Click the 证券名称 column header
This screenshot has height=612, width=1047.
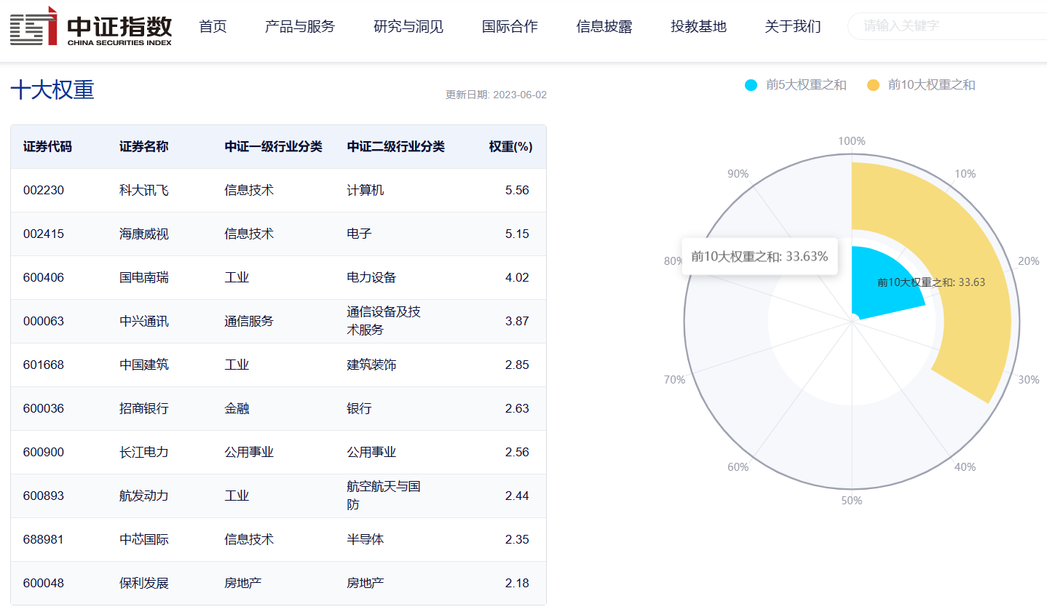coord(144,147)
